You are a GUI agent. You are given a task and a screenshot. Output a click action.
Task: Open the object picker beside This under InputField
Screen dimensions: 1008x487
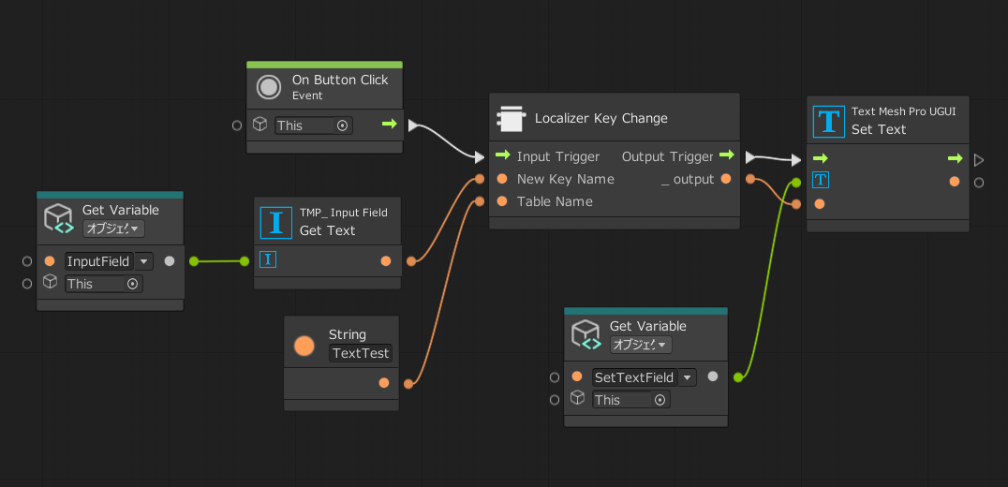[x=133, y=284]
